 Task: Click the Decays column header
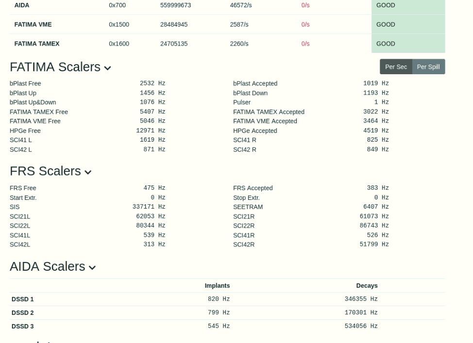tap(367, 286)
